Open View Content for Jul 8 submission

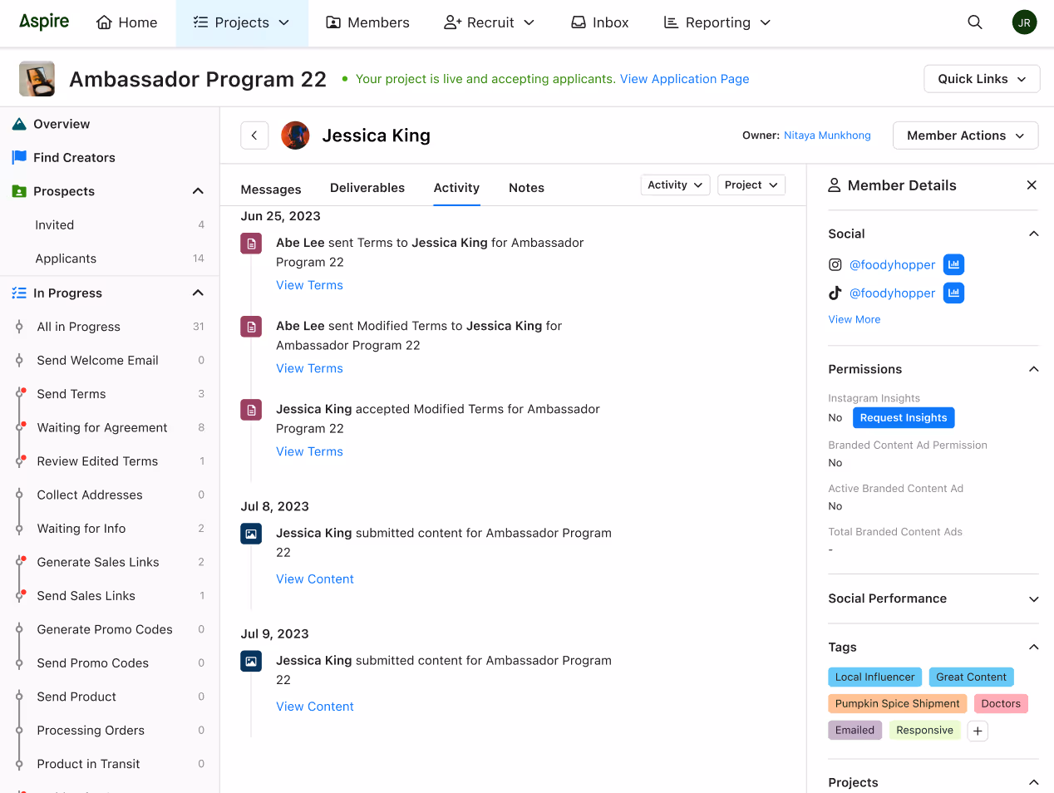point(314,579)
